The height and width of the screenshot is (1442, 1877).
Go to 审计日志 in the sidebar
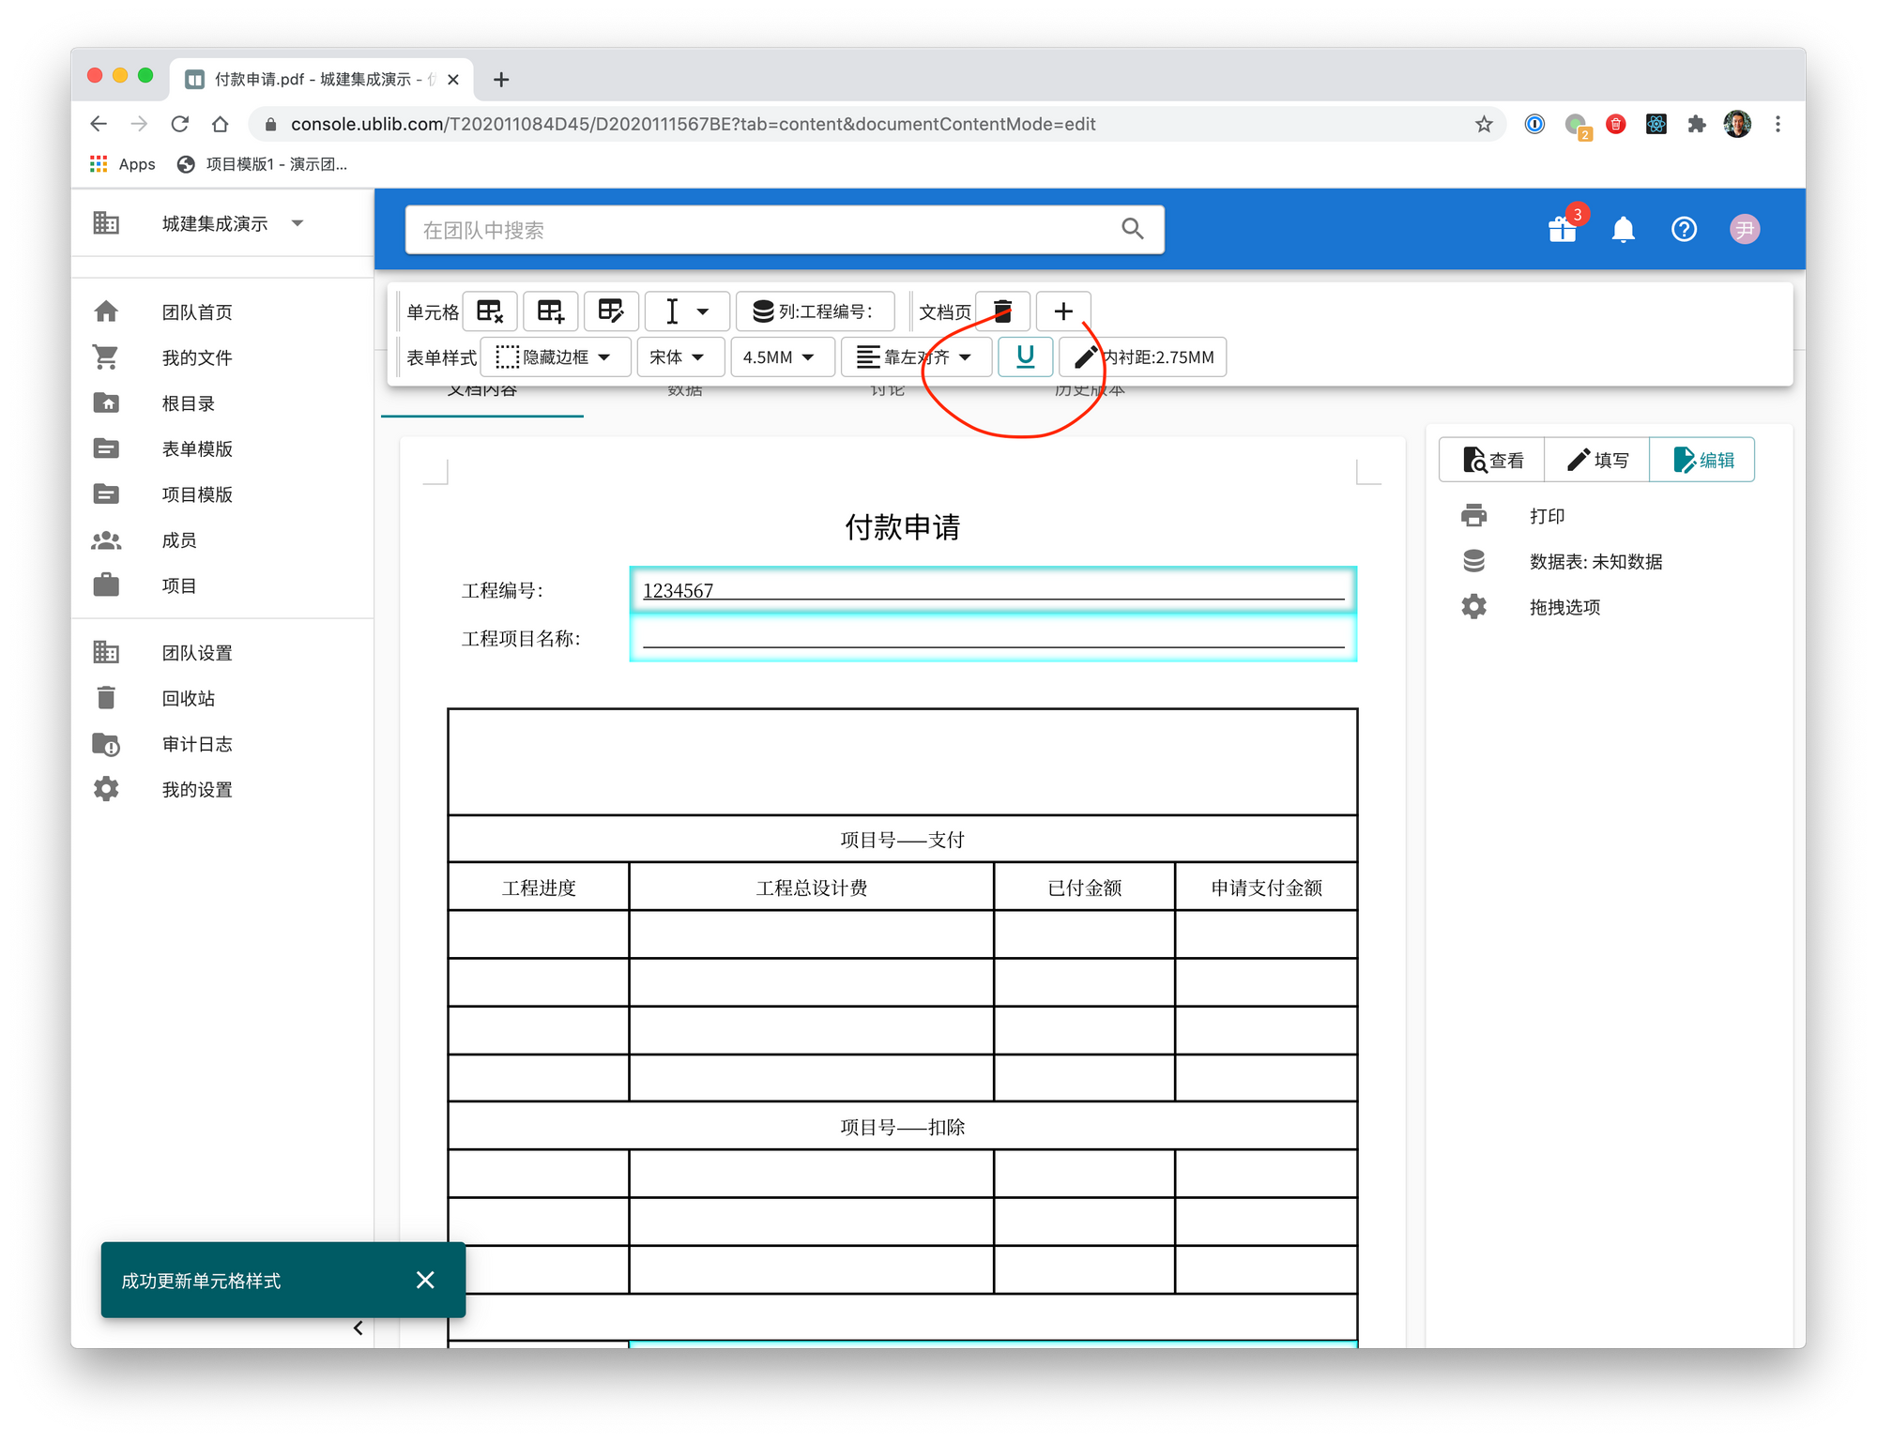(196, 745)
